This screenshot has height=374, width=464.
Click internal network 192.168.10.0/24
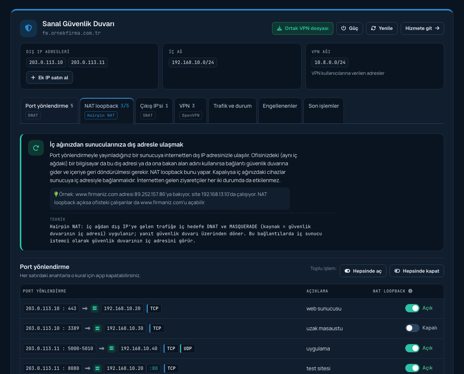pyautogui.click(x=193, y=62)
